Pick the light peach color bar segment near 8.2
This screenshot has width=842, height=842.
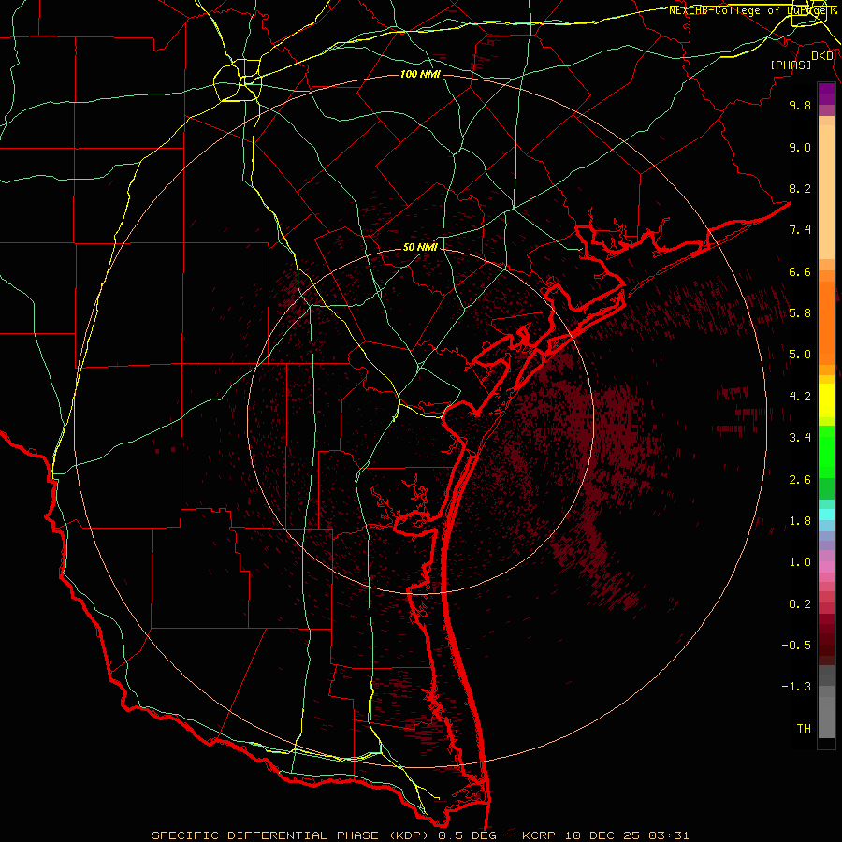coord(826,192)
